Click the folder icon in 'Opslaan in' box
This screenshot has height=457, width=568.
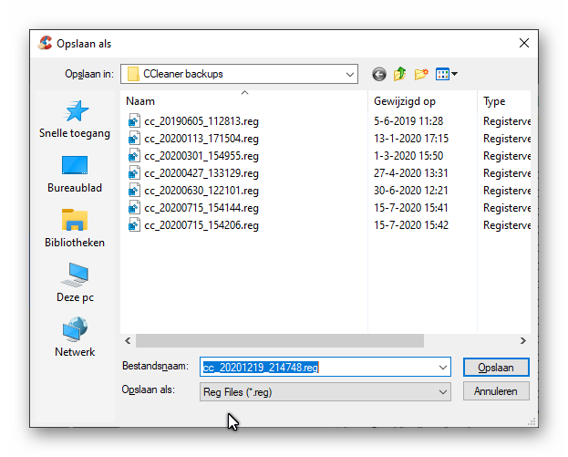133,74
